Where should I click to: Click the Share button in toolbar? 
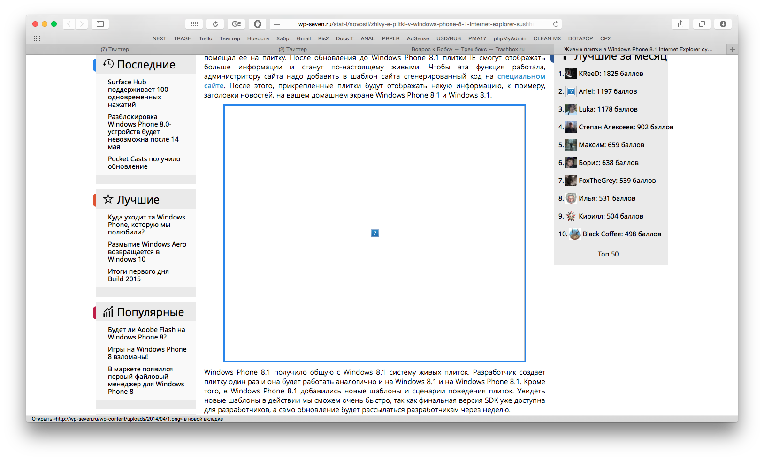click(680, 24)
